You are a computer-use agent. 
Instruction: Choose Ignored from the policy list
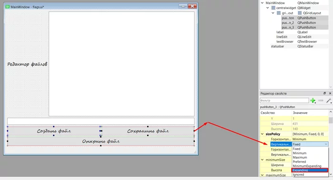[x=310, y=175]
